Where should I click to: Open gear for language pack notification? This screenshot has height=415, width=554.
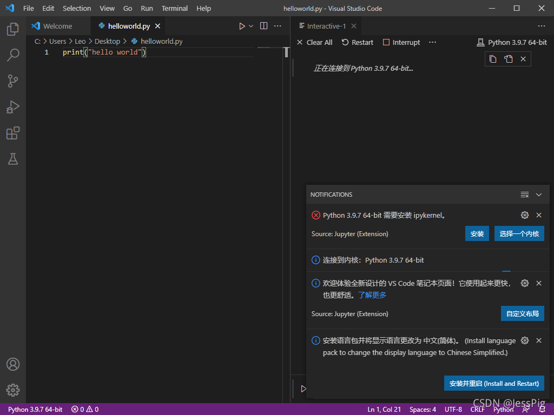(x=525, y=340)
